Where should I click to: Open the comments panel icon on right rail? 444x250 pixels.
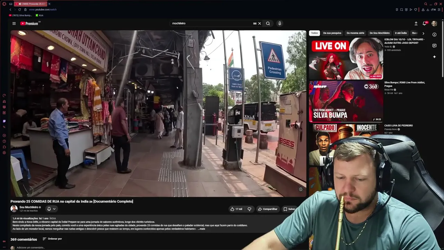coord(434,45)
